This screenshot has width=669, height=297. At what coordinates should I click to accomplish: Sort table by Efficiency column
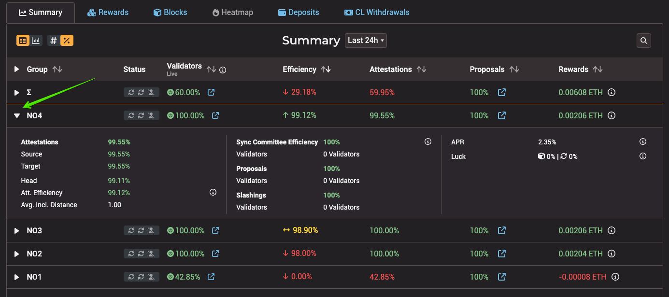(x=326, y=70)
